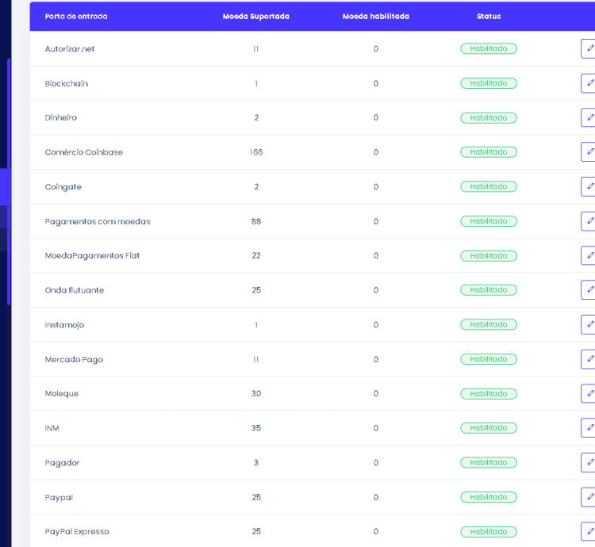
Task: Open the edit icon for Dinheiro row
Action: coord(589,117)
